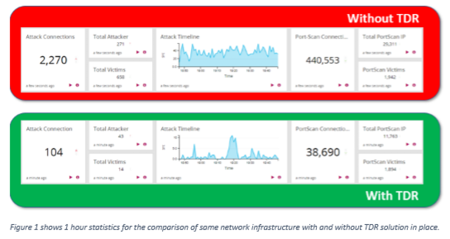450x239 pixels.
Task: Click the Total PortScan IP value 29,311
Action: (x=389, y=44)
